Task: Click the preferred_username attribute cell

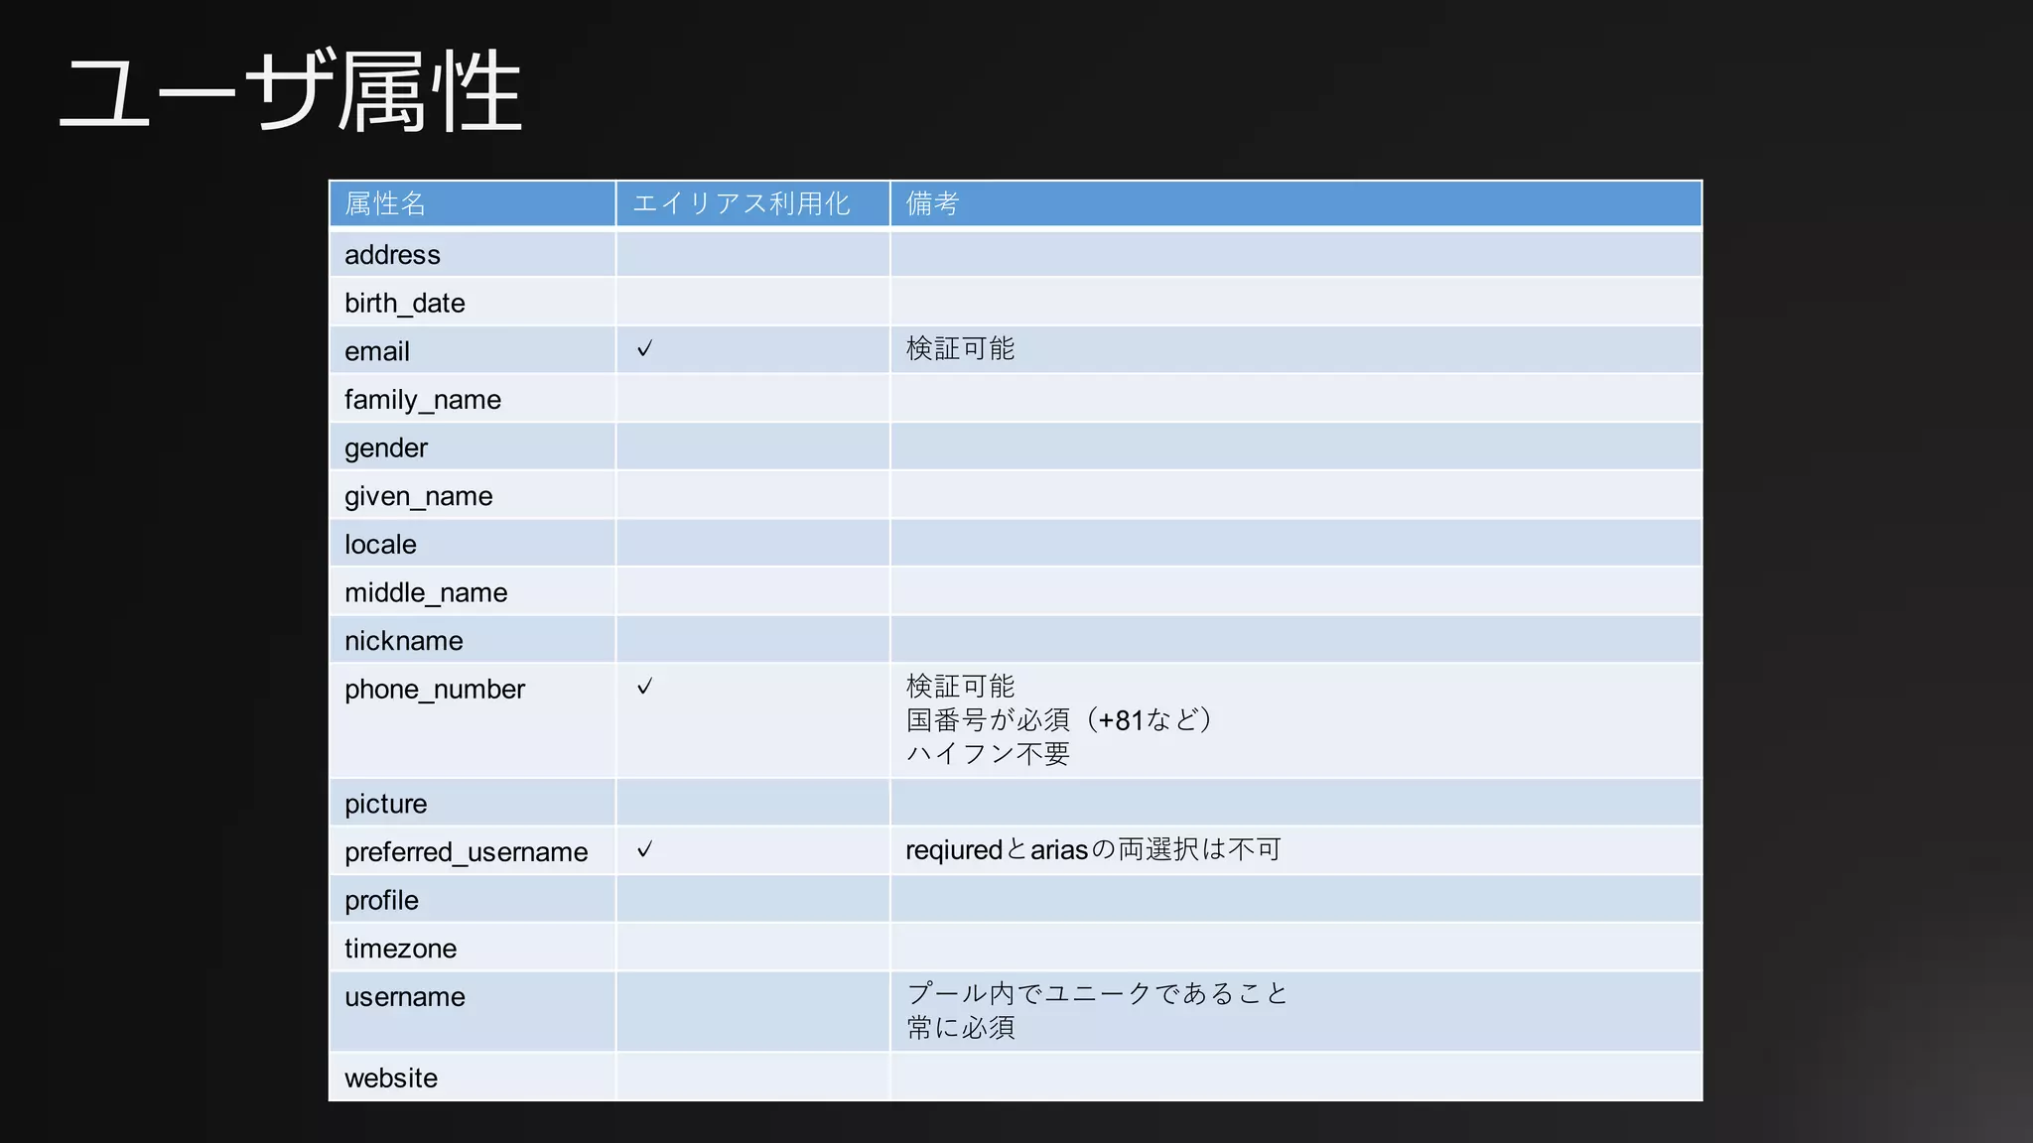Action: (x=473, y=851)
